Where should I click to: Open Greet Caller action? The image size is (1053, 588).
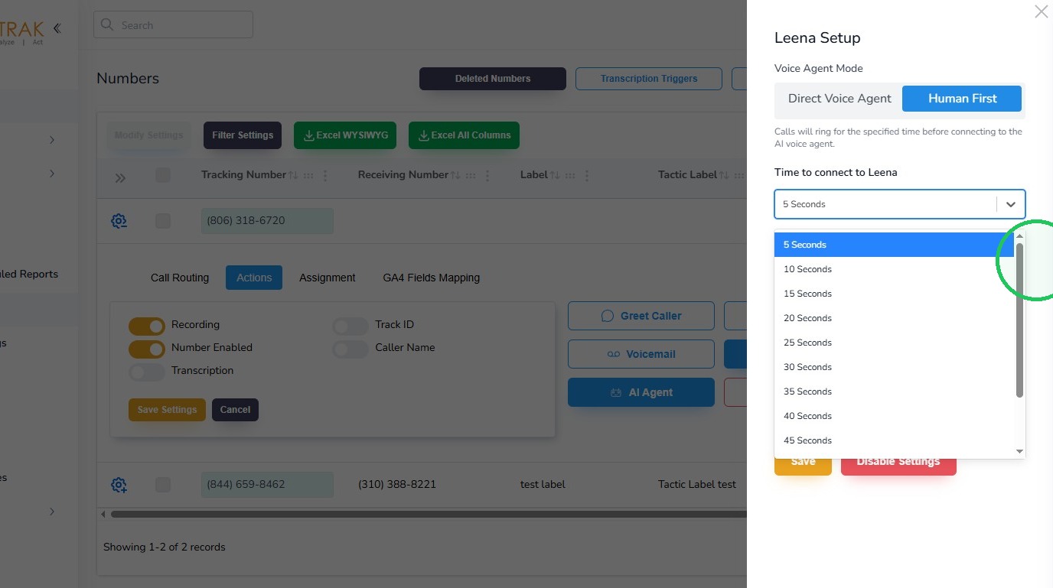tap(641, 316)
